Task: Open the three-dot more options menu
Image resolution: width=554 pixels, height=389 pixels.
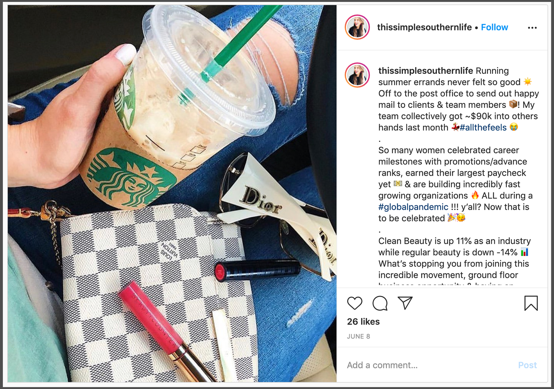Action: 532,28
